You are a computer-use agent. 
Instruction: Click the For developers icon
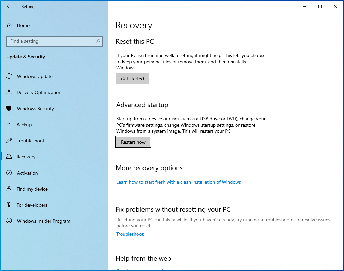pos(9,205)
